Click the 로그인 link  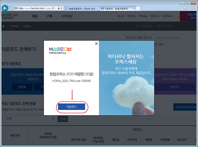coord(121,16)
